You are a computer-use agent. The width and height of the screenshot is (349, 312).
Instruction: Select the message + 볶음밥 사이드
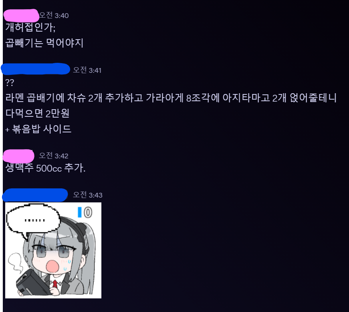[38, 129]
